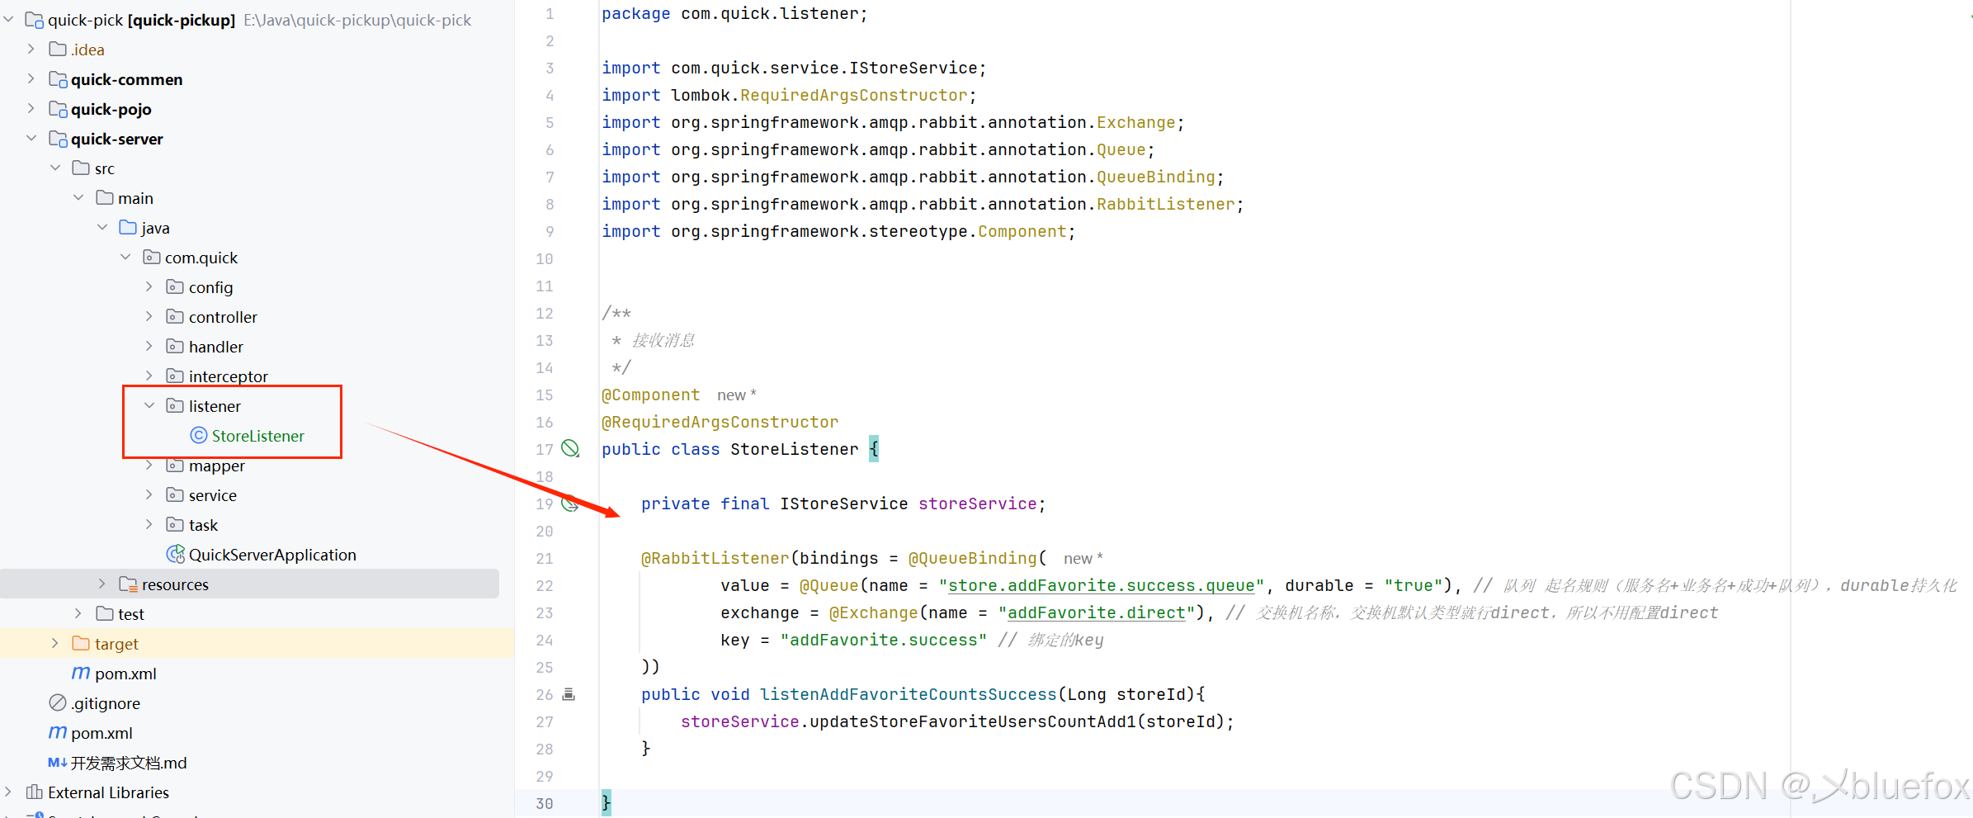Click the addFavorite.direct exchange string
Viewport: 1973px width, 818px height.
click(1097, 612)
